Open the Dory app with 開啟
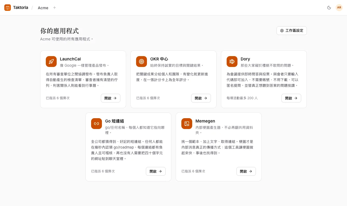Image resolution: width=347 pixels, height=206 pixels. 291,98
